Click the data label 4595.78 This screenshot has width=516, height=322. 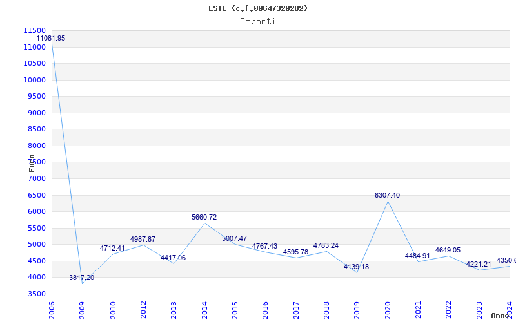tap(295, 252)
